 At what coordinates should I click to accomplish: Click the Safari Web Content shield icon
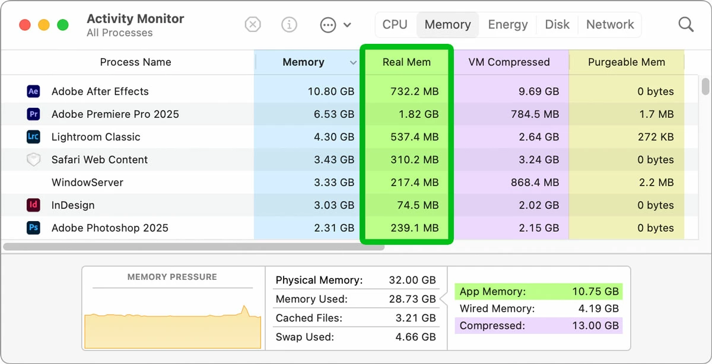pos(33,159)
